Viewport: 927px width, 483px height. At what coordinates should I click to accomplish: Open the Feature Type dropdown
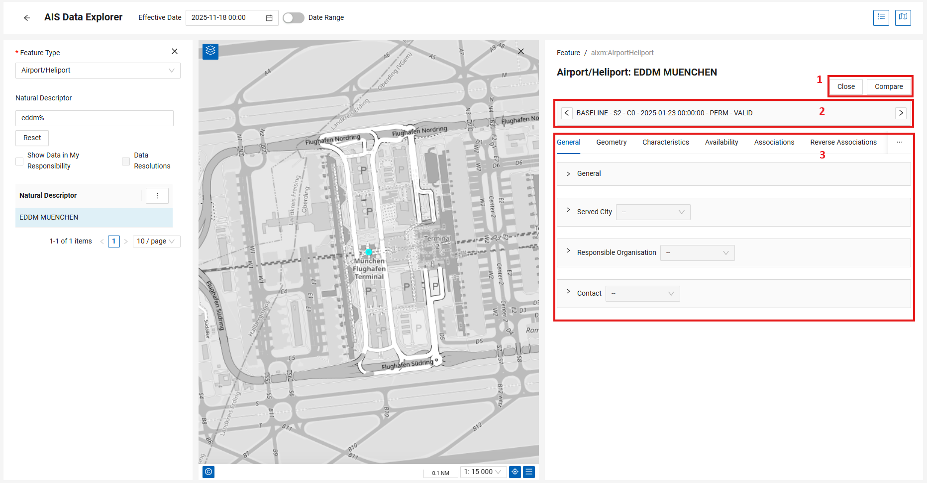pyautogui.click(x=98, y=71)
